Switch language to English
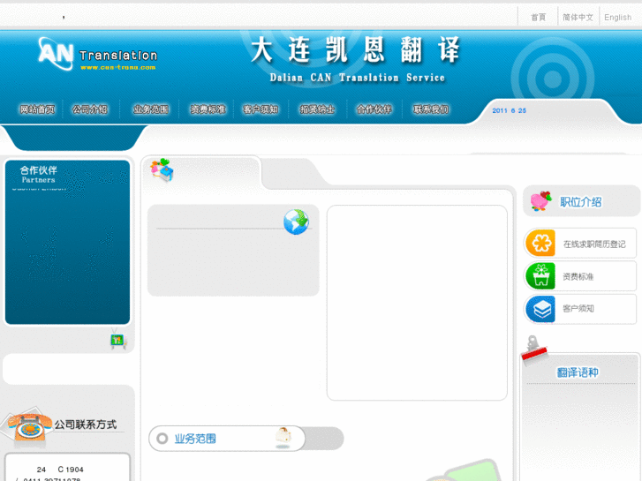 coord(618,17)
